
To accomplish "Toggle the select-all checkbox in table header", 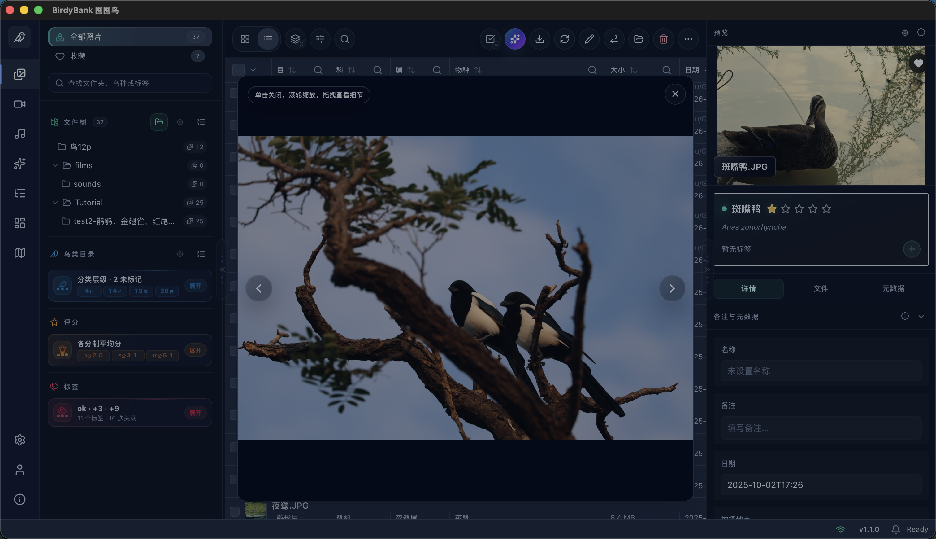I will coord(238,70).
